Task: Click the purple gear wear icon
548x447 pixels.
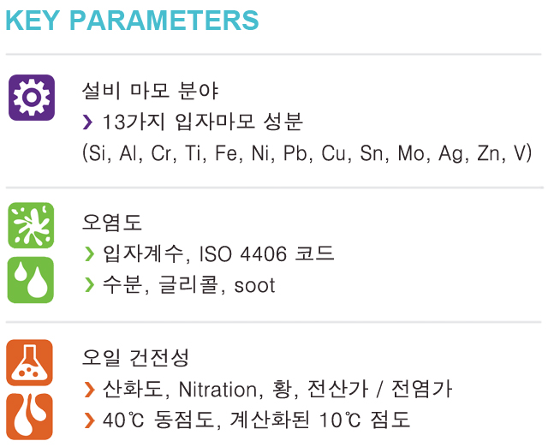Action: (x=32, y=98)
